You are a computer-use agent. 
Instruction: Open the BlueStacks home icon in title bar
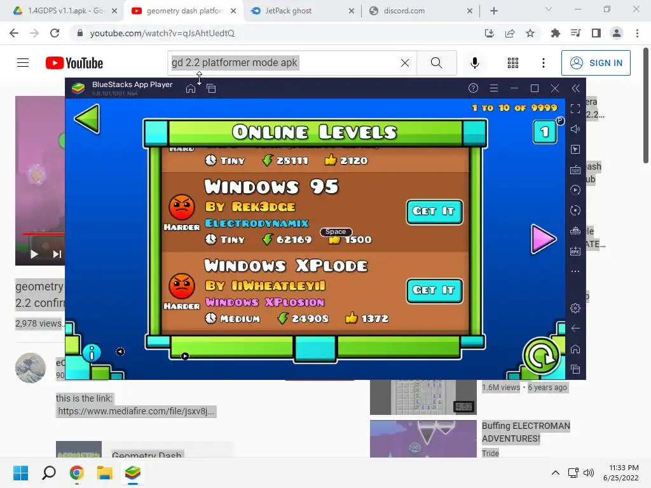pos(191,88)
